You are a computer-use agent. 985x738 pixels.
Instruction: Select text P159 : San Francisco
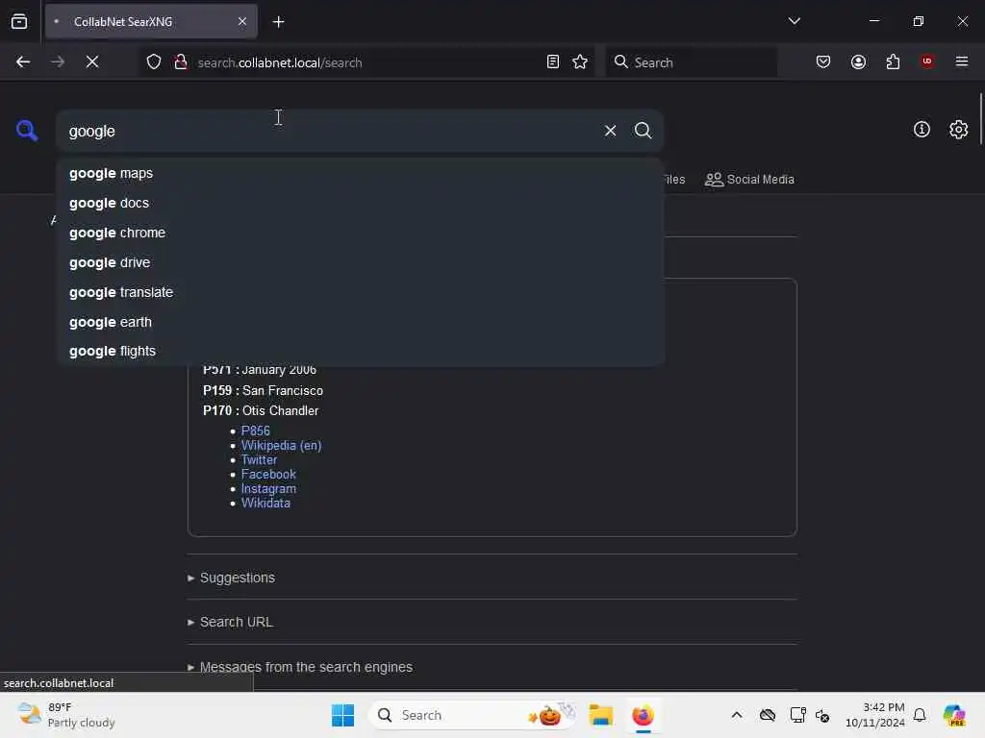pos(263,390)
